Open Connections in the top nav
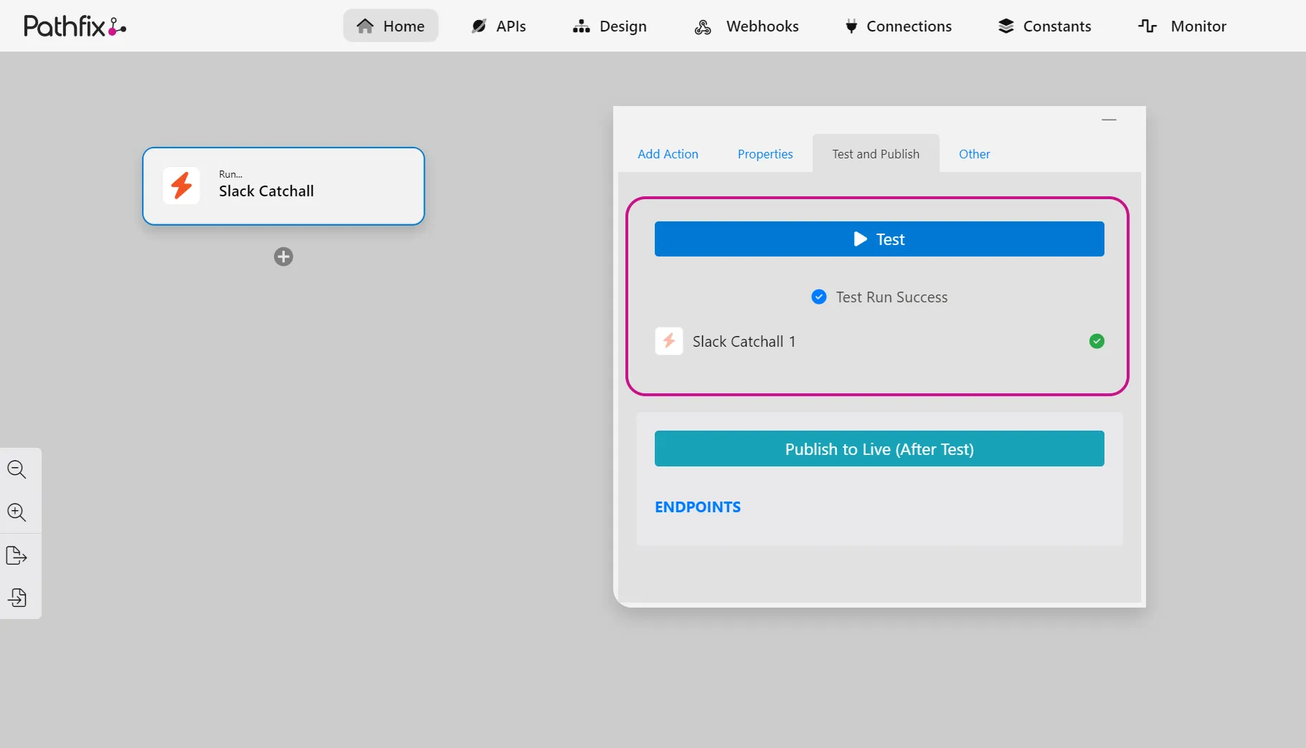The image size is (1306, 748). click(x=898, y=26)
